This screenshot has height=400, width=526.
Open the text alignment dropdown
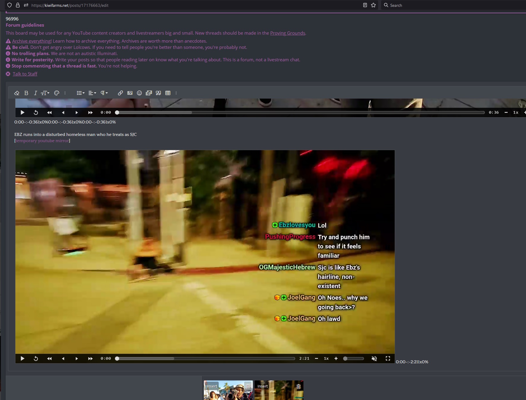(92, 93)
